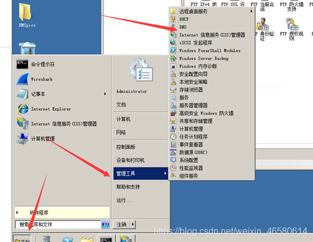The height and width of the screenshot is (242, 313).
Task: Expand 所有程序 (All Programs) list
Action: point(62,213)
